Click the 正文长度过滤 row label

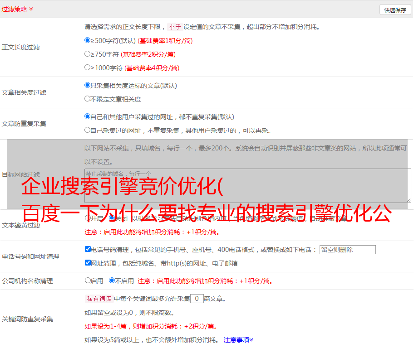click(20, 47)
